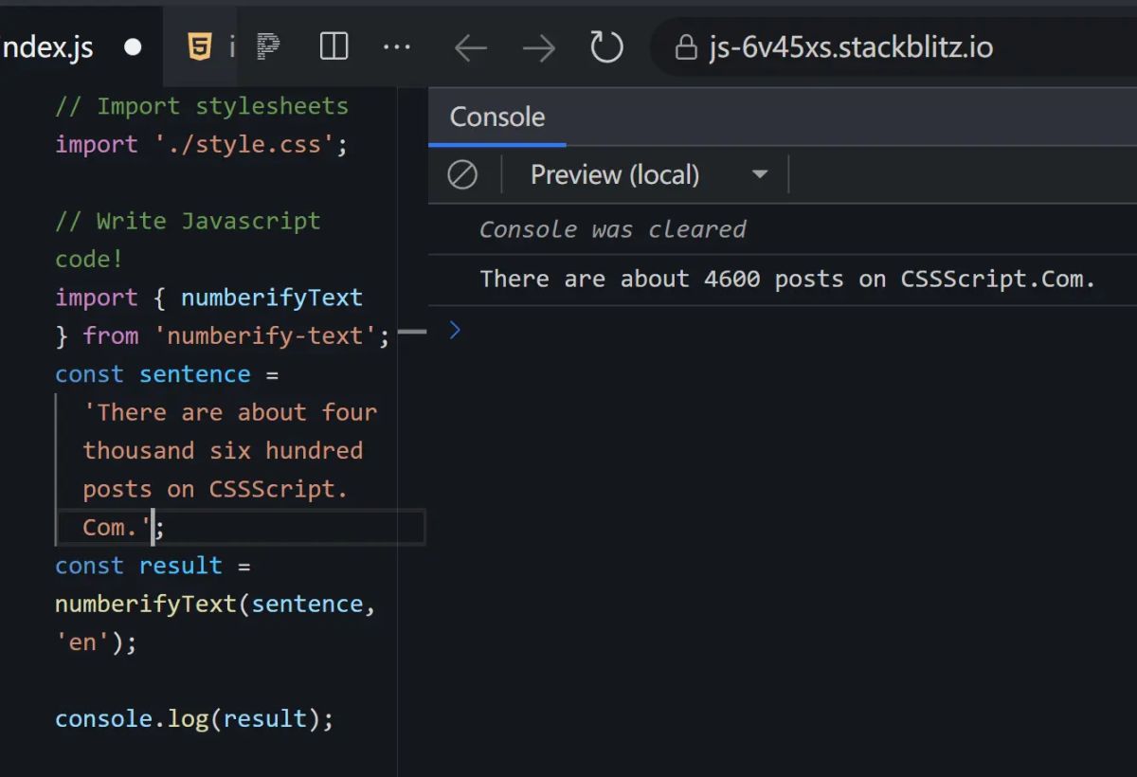Image resolution: width=1137 pixels, height=777 pixels.
Task: Open the Preview (local) target dropdown
Action: click(x=759, y=174)
